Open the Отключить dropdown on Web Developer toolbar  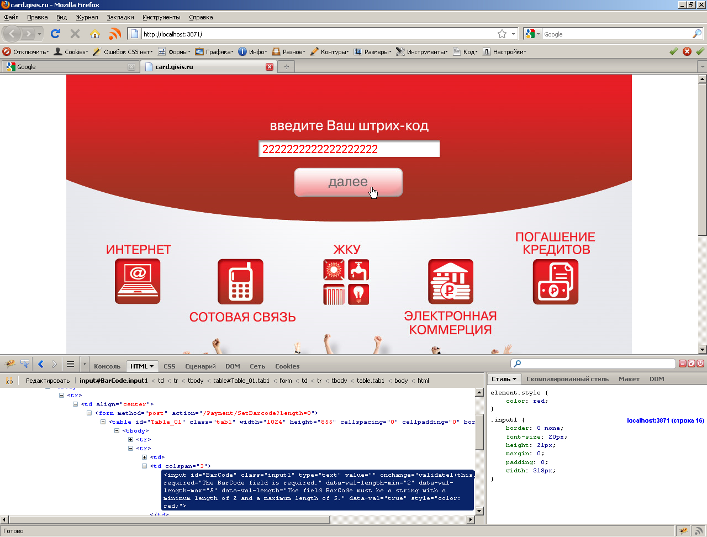pos(26,51)
